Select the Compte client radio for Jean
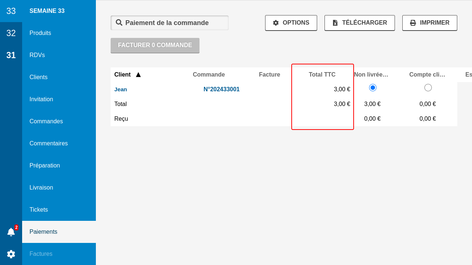 pos(428,88)
